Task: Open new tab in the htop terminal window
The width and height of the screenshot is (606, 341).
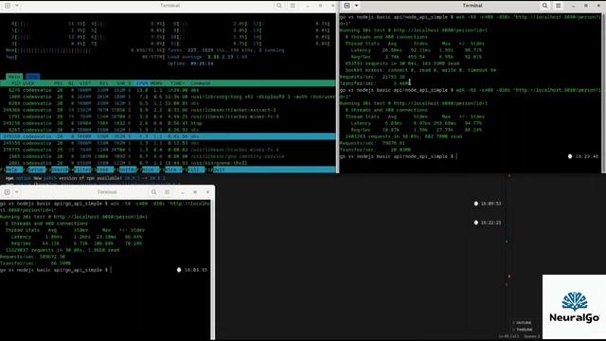Action: [8, 6]
